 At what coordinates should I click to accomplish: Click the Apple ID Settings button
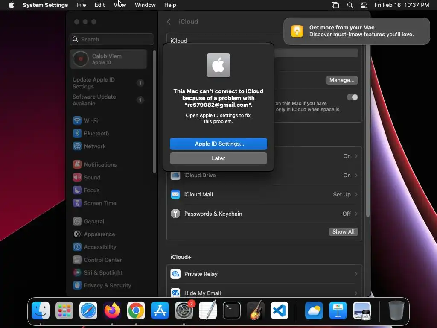[x=218, y=143]
